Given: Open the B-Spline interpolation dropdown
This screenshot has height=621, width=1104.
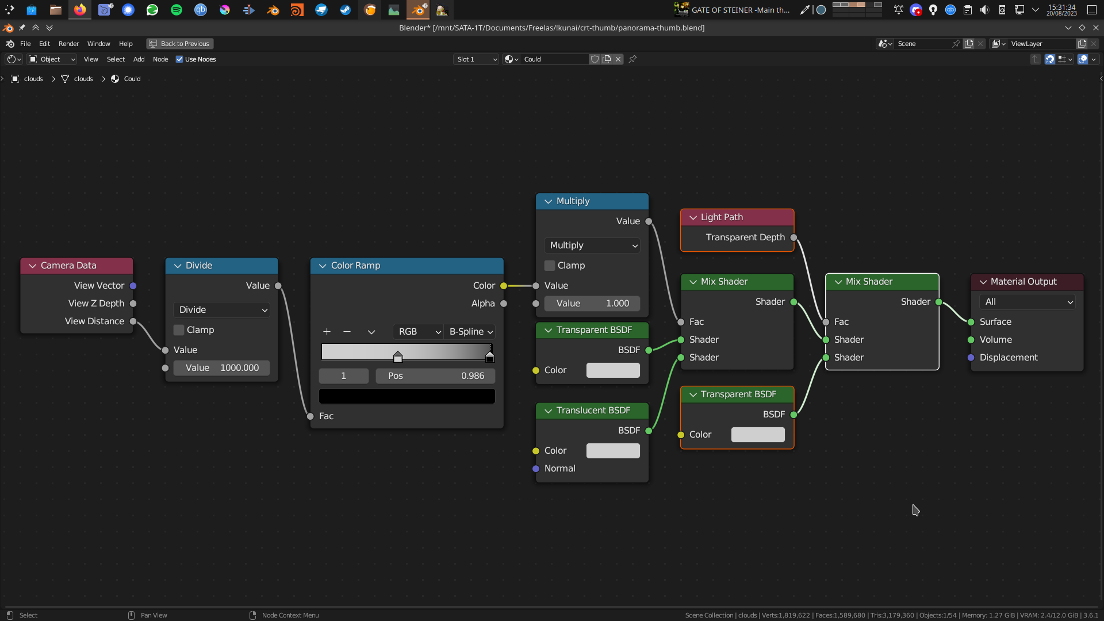Looking at the screenshot, I should (x=470, y=332).
